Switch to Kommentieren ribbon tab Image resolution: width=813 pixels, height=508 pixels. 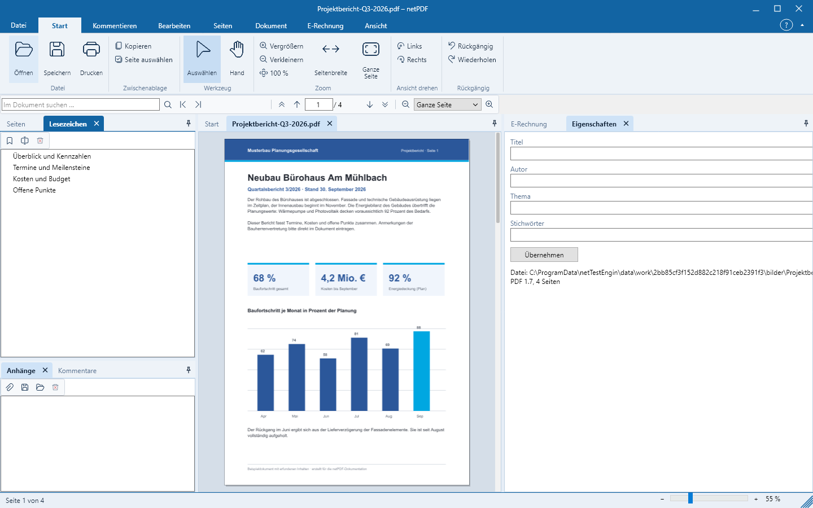(115, 25)
